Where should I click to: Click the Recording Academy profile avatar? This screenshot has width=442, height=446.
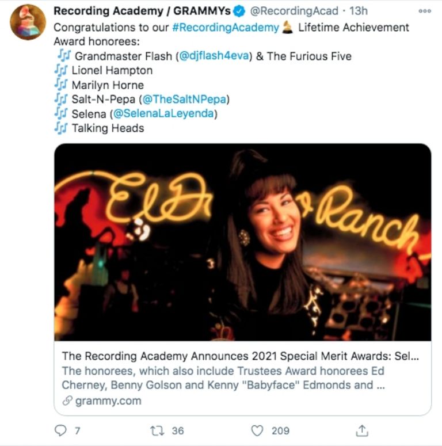[27, 22]
